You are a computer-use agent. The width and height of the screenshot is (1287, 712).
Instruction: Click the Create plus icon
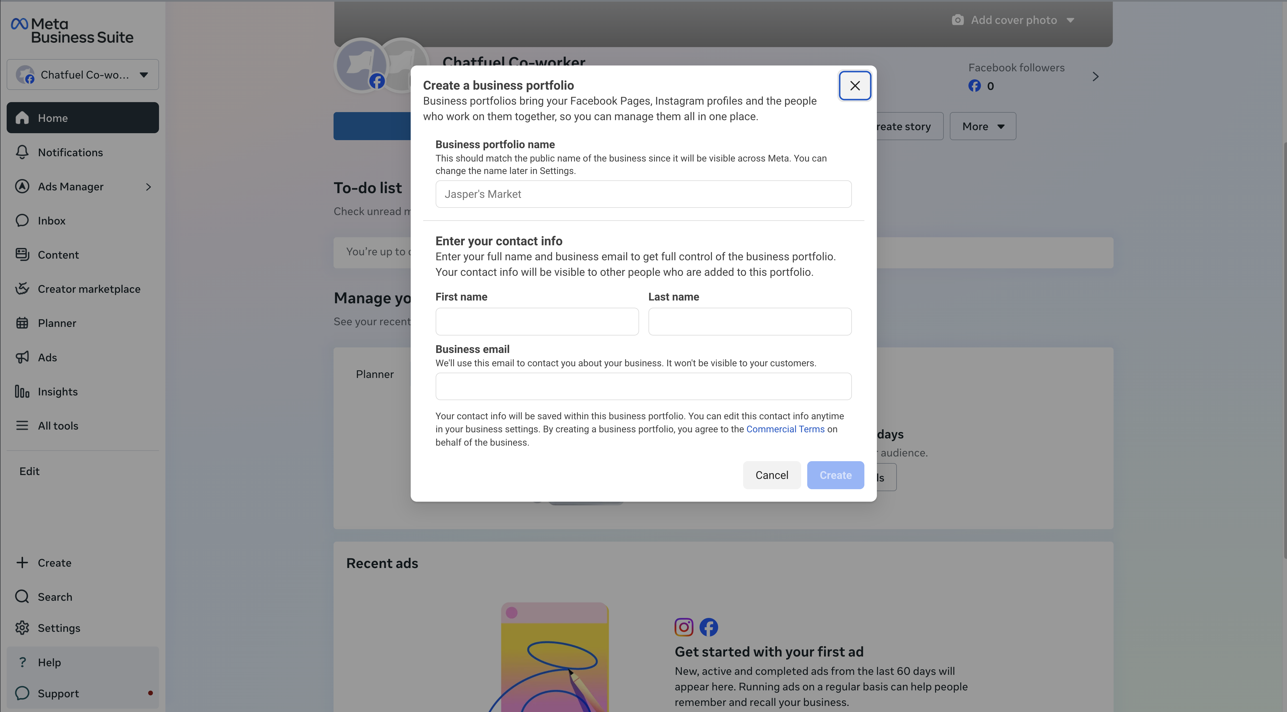(22, 563)
